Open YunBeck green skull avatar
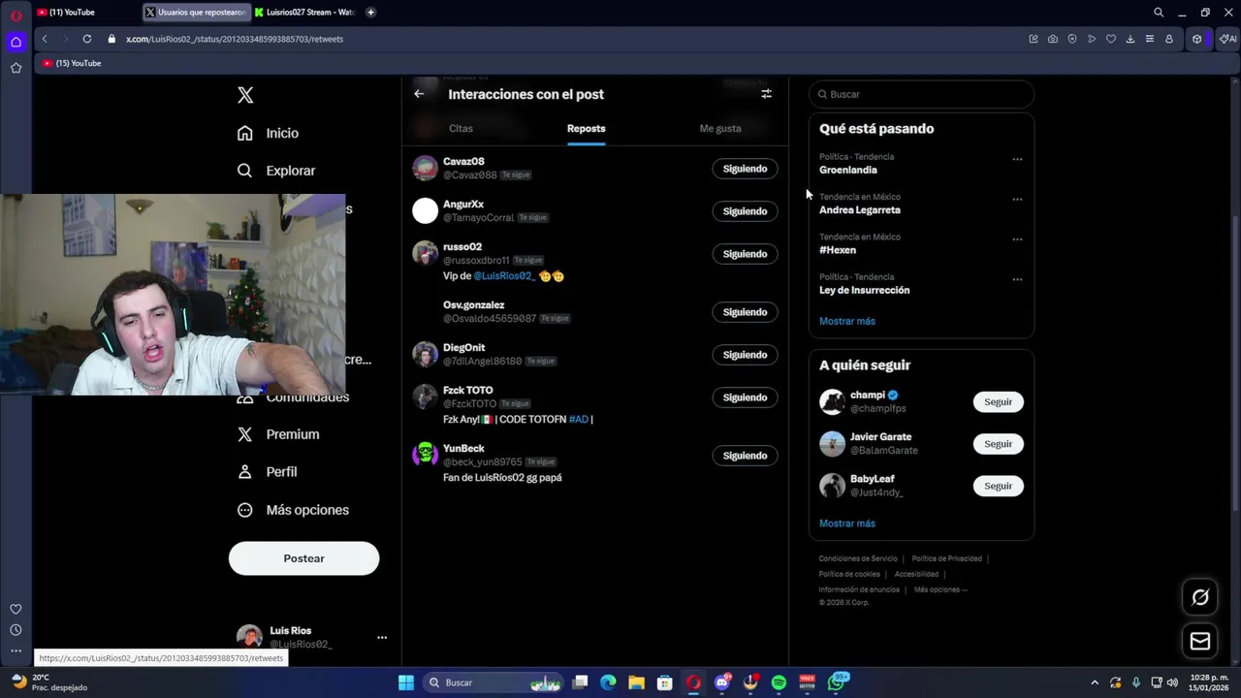The width and height of the screenshot is (1241, 698). 425,455
